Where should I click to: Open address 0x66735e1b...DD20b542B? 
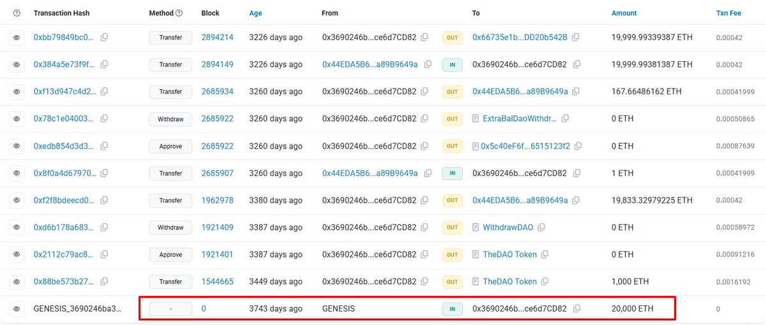click(520, 38)
